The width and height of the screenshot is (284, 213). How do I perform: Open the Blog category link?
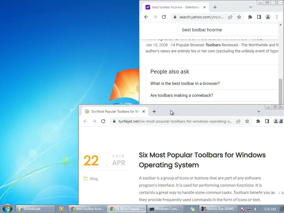(x=94, y=179)
